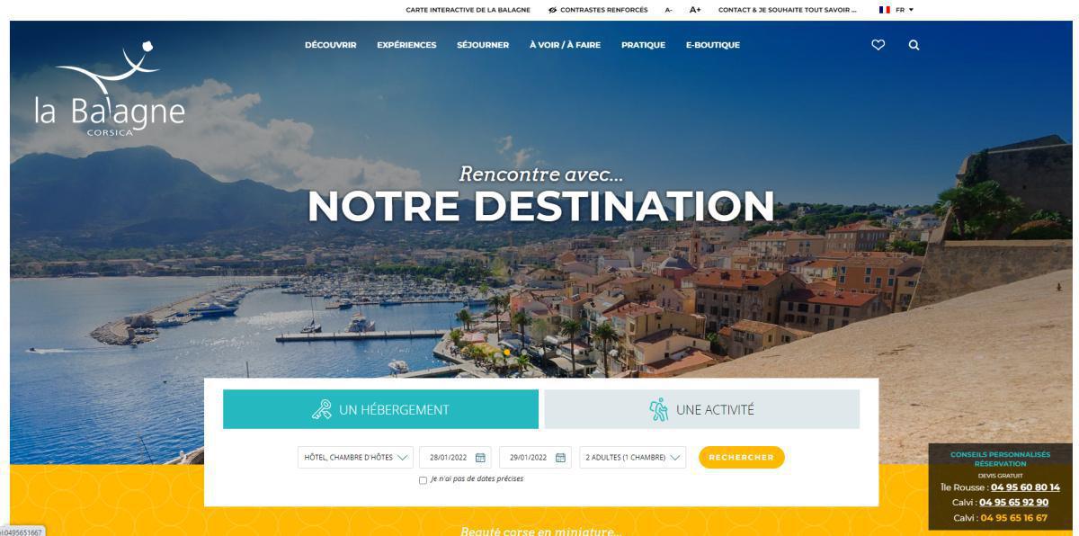
Task: Open the Découvrir menu
Action: 331,45
